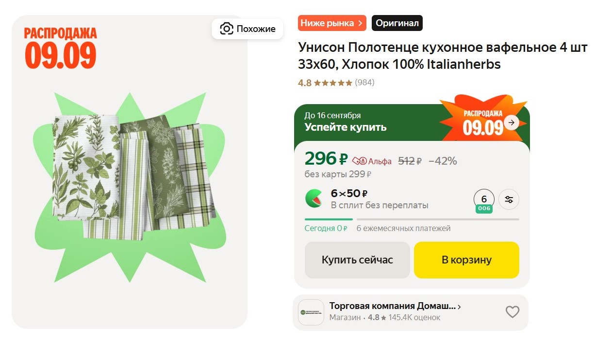Click the camera icon in Похожие button
Screen dimensions: 595x339
[226, 29]
